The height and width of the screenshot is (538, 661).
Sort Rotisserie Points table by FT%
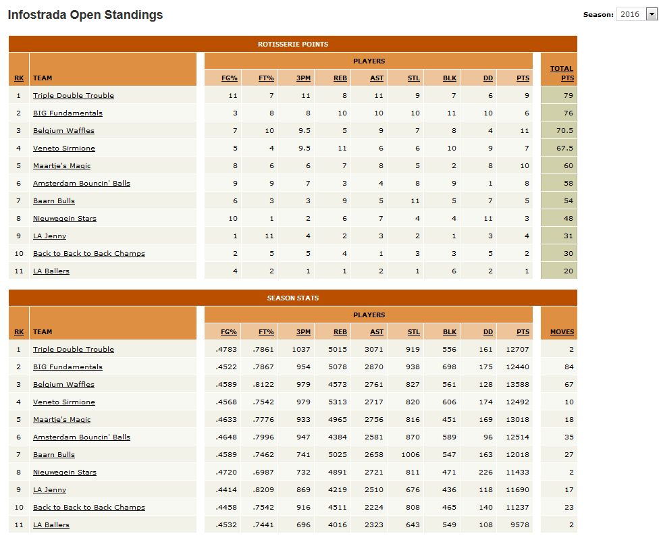pyautogui.click(x=266, y=78)
